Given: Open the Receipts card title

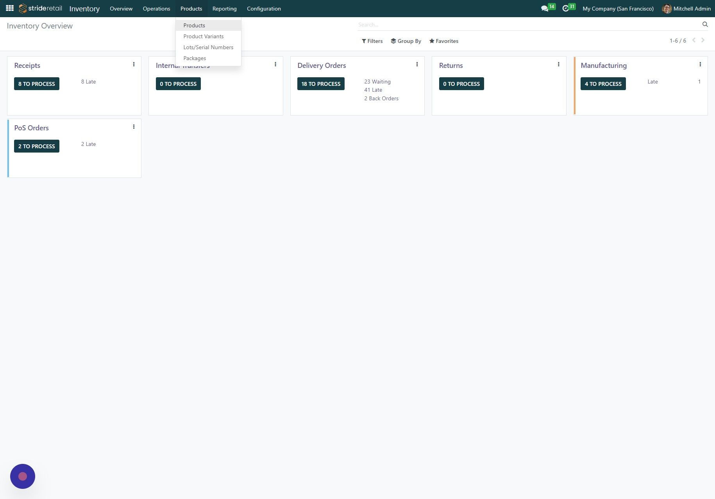Looking at the screenshot, I should [27, 65].
